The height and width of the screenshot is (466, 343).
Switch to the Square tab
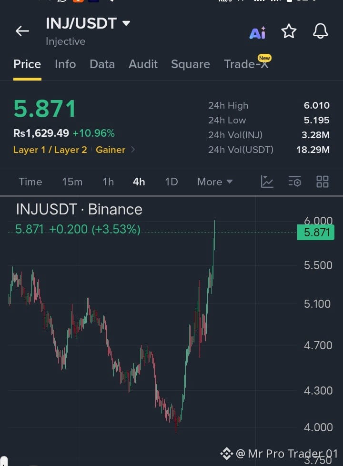191,64
